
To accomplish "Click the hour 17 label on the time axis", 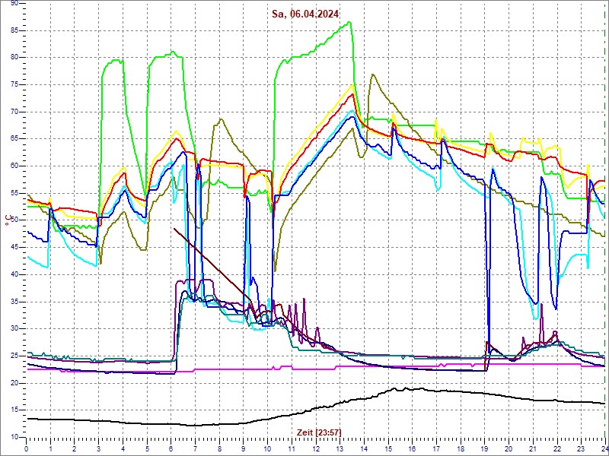I will [x=436, y=448].
